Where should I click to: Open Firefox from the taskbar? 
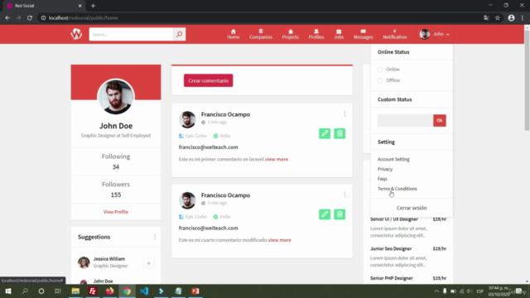110,291
